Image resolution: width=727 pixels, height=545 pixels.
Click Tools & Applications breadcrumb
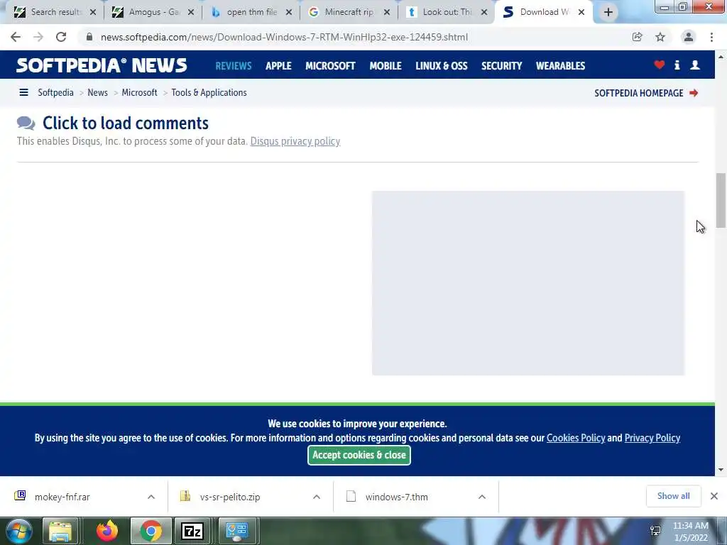(209, 93)
